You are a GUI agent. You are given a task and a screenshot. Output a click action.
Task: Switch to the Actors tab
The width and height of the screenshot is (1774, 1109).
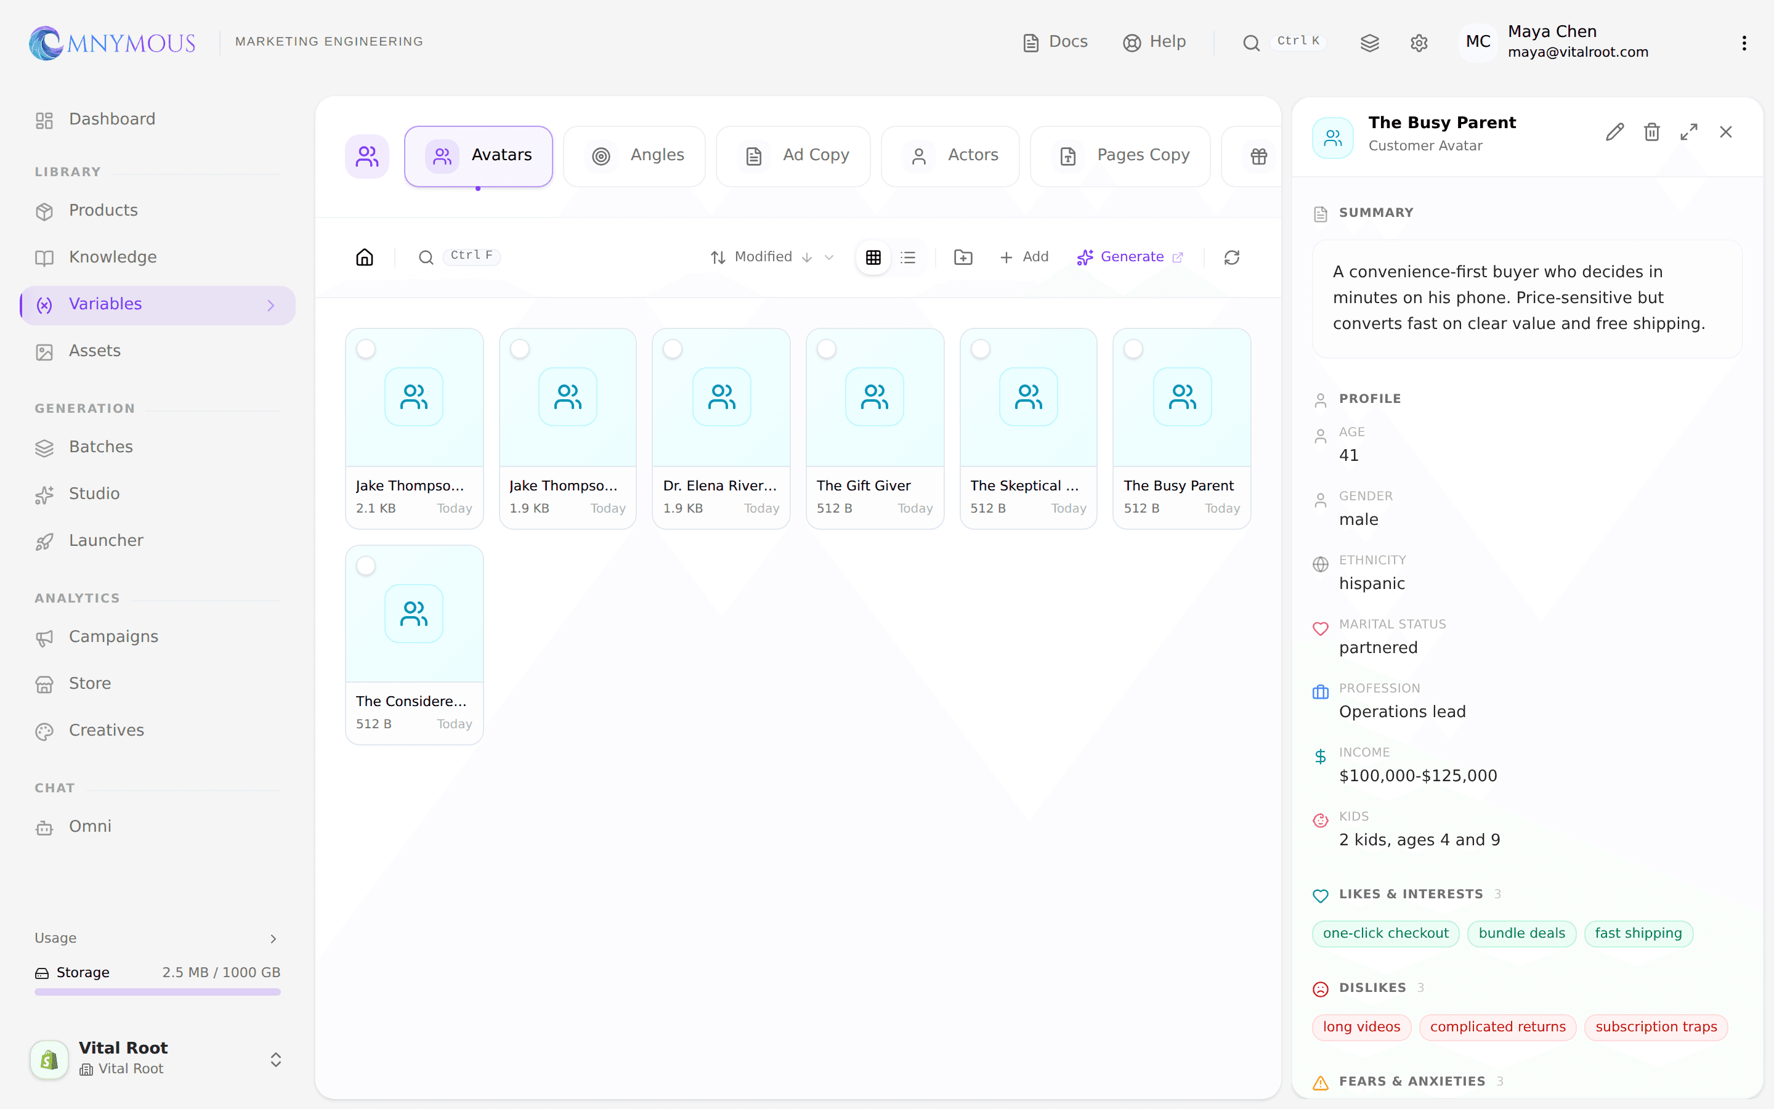coord(950,156)
